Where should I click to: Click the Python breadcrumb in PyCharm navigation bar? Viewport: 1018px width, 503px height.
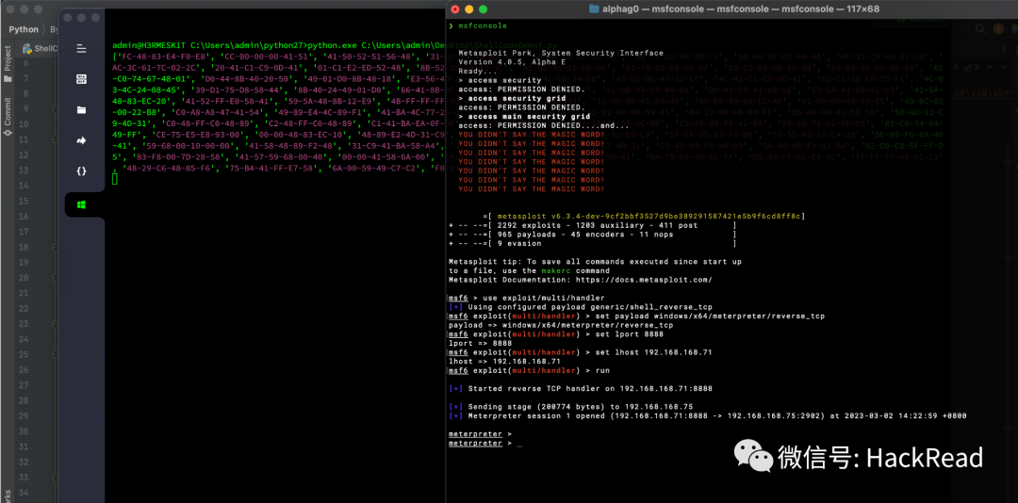tap(24, 29)
